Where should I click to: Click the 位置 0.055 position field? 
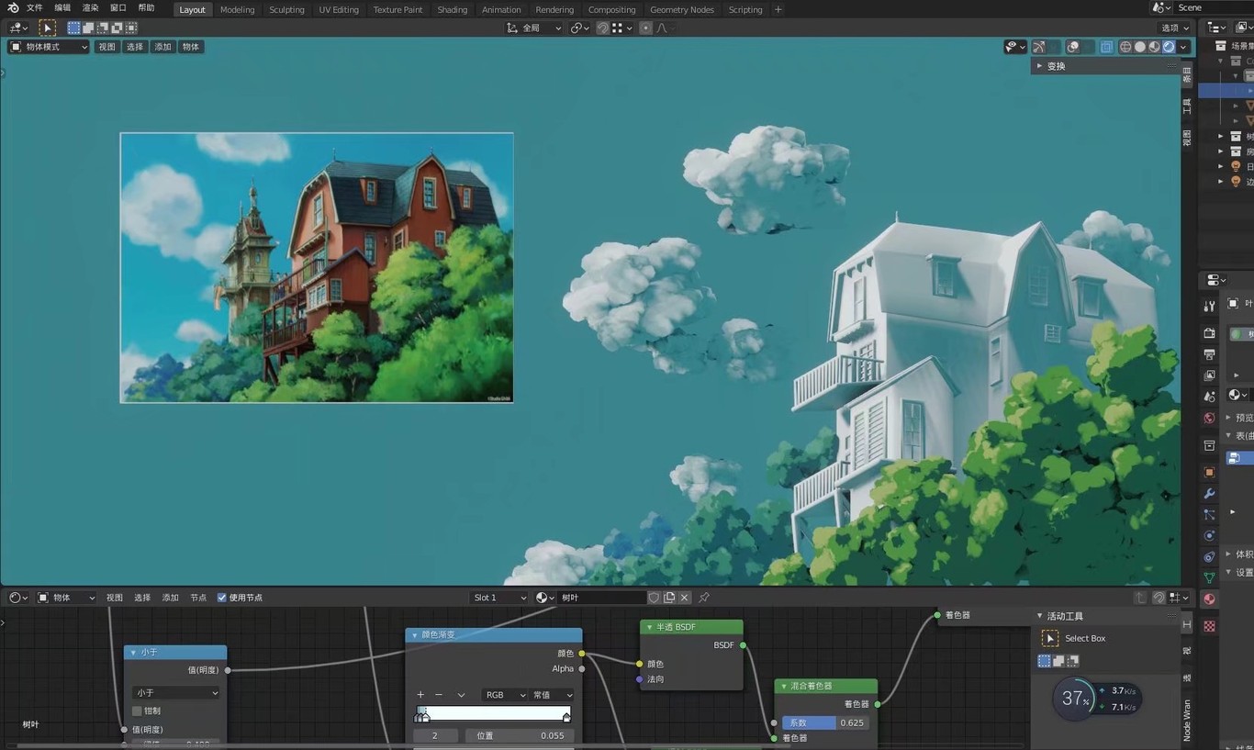point(521,735)
